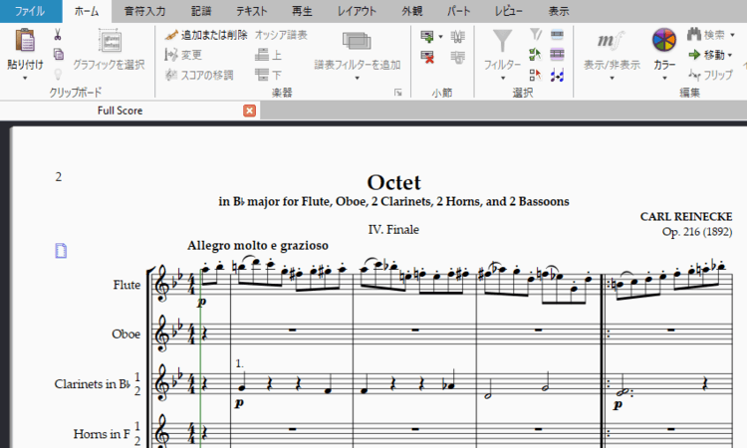Click the scissors cut icon

58,35
